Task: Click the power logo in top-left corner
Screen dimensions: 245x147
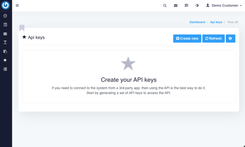Action: tap(6, 6)
